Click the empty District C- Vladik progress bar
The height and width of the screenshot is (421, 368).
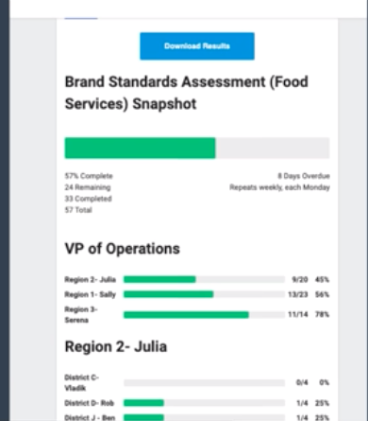(204, 383)
